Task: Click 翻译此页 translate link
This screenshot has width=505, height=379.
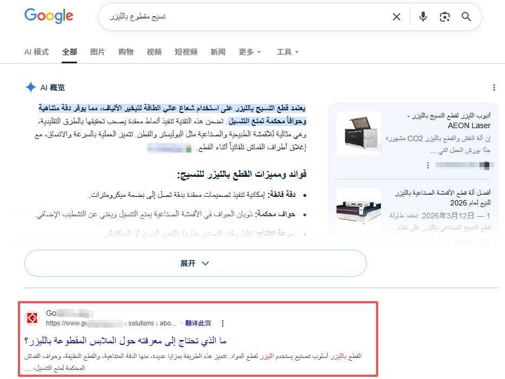Action: (x=198, y=323)
